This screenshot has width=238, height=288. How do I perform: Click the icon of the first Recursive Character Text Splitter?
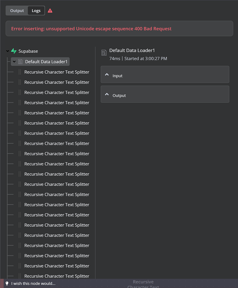point(20,72)
